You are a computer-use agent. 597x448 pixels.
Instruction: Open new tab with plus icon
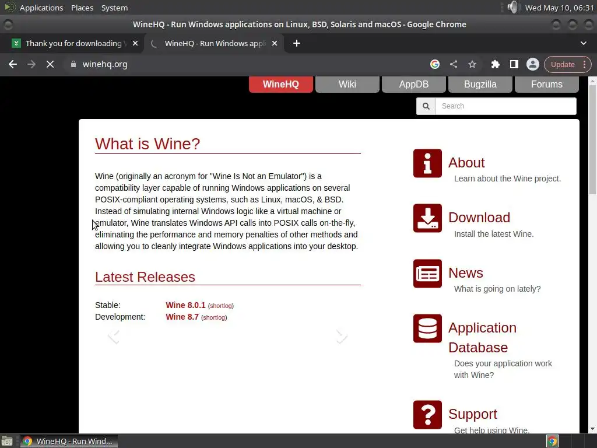(297, 43)
